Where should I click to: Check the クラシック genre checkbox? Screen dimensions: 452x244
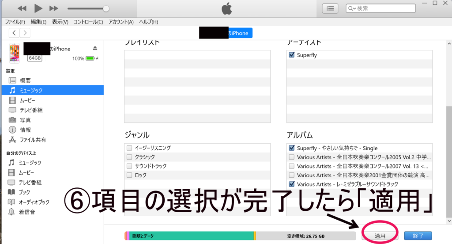pos(129,157)
